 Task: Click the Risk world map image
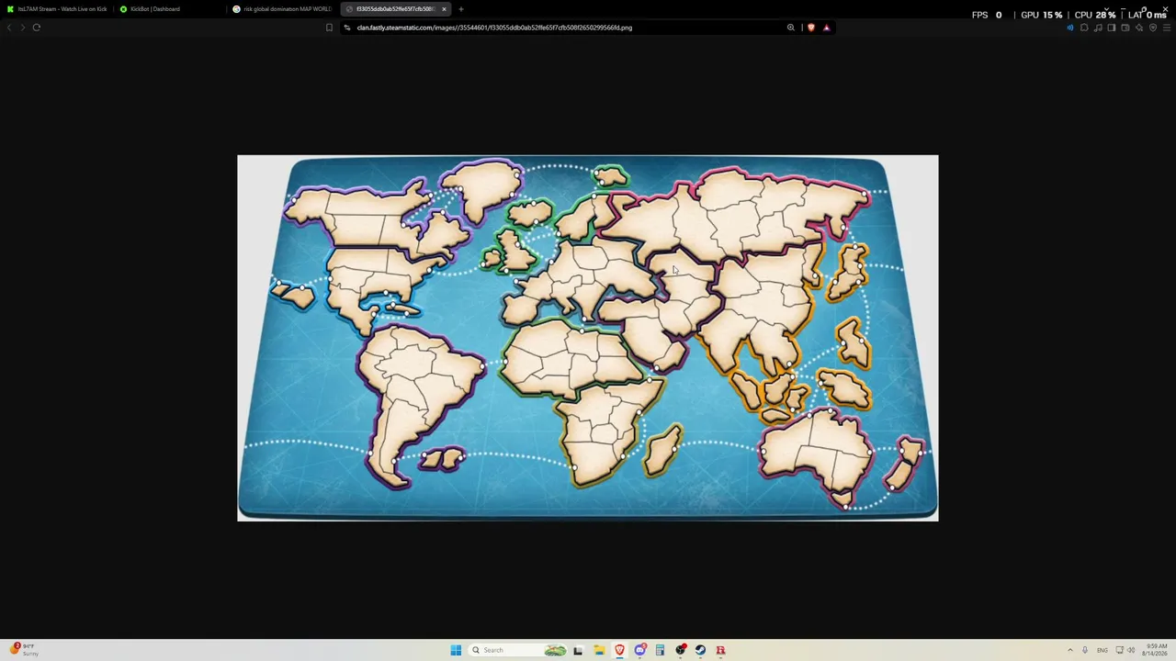pyautogui.click(x=588, y=338)
